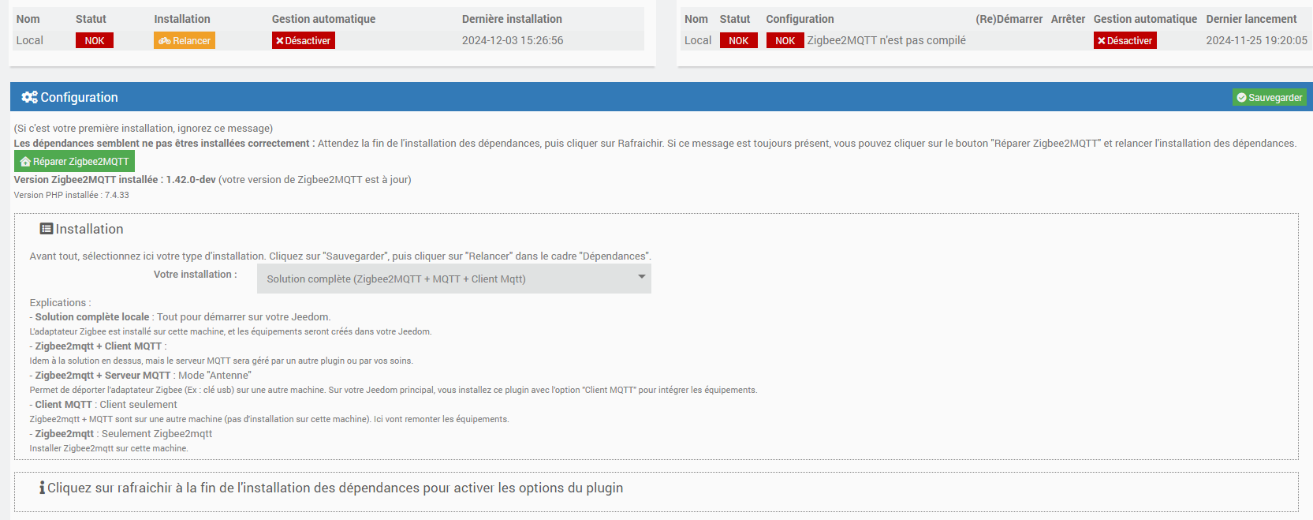Click 'Zigbee2mqtt : Seulement Zigbee2mqtt' line
The height and width of the screenshot is (520, 1313).
(121, 434)
